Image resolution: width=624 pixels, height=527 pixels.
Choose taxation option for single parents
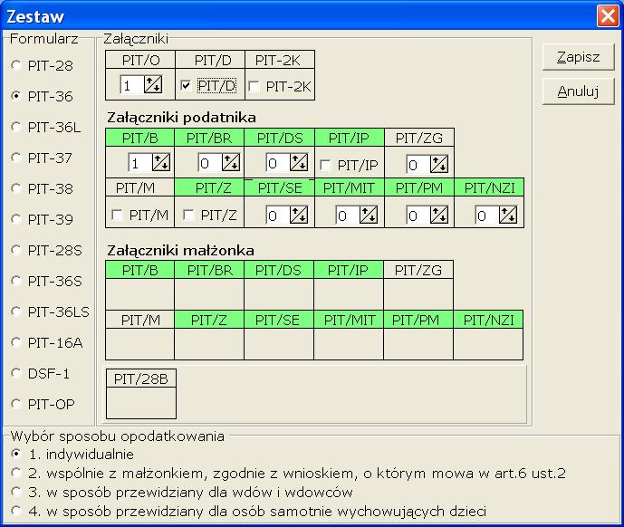[x=15, y=511]
